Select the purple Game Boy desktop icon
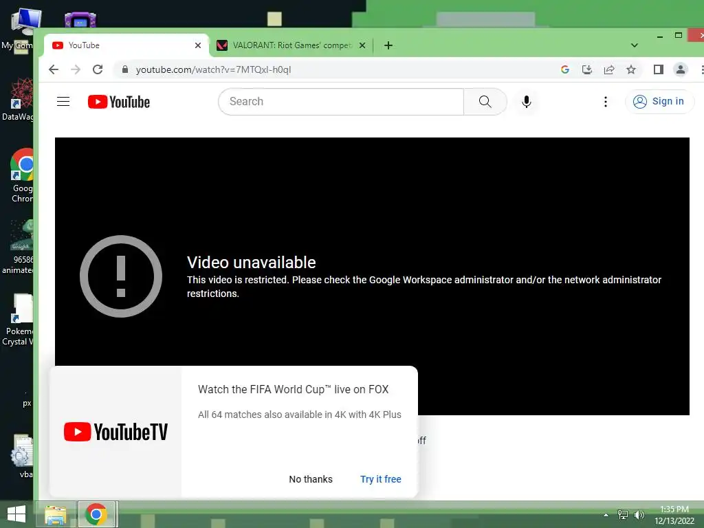 coord(80,20)
